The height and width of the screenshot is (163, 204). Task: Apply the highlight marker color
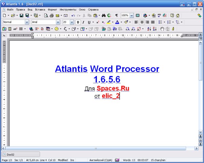click(109, 22)
